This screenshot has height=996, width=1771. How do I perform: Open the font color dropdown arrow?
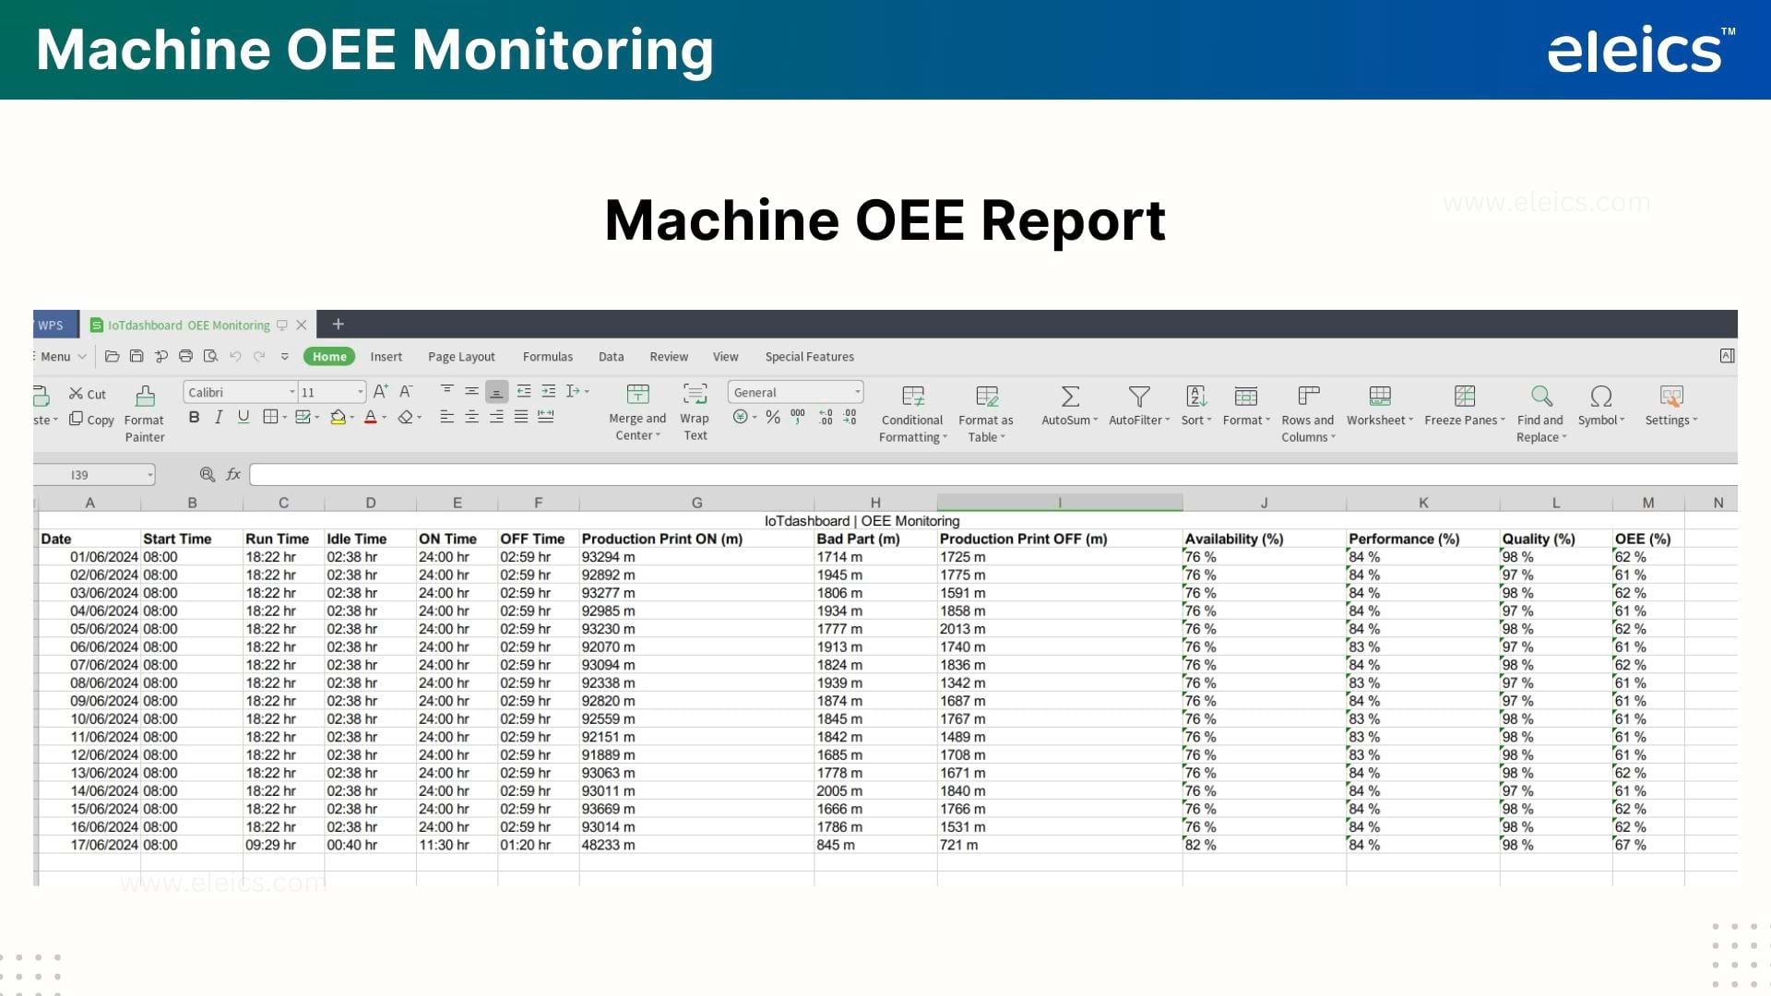coord(385,418)
